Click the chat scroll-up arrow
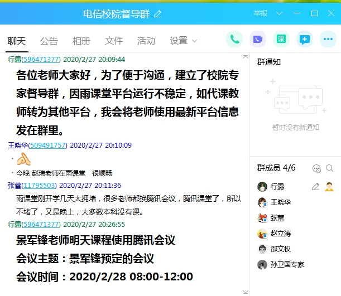Screen dimensions: 341x296 coord(246,57)
